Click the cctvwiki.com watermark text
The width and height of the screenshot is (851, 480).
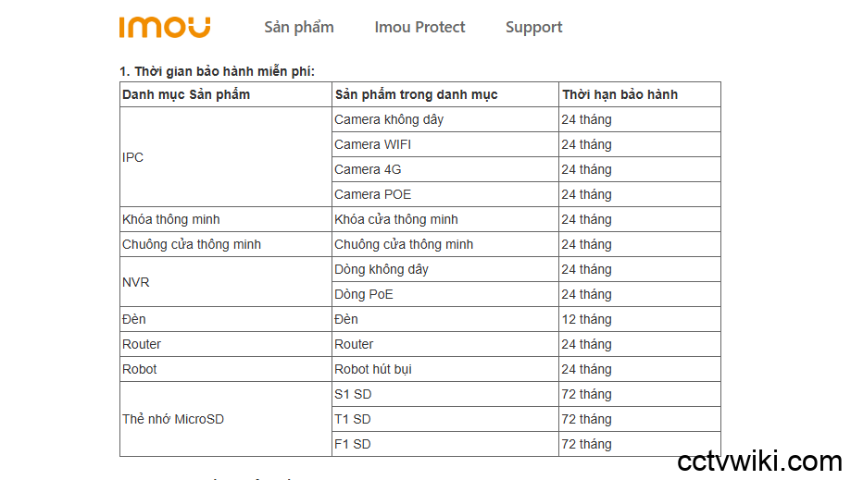click(x=759, y=461)
